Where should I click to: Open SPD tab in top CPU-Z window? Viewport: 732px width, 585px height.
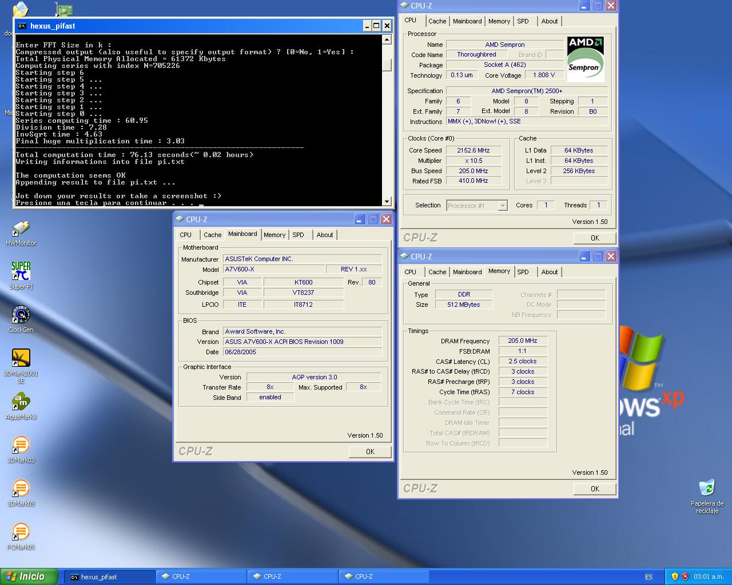523,21
